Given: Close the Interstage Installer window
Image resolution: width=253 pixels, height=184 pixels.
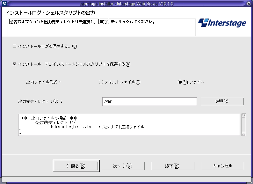Looking at the screenshot, I should (249, 4).
